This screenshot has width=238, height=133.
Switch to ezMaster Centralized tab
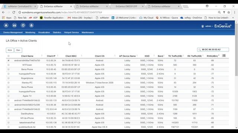[20, 7]
